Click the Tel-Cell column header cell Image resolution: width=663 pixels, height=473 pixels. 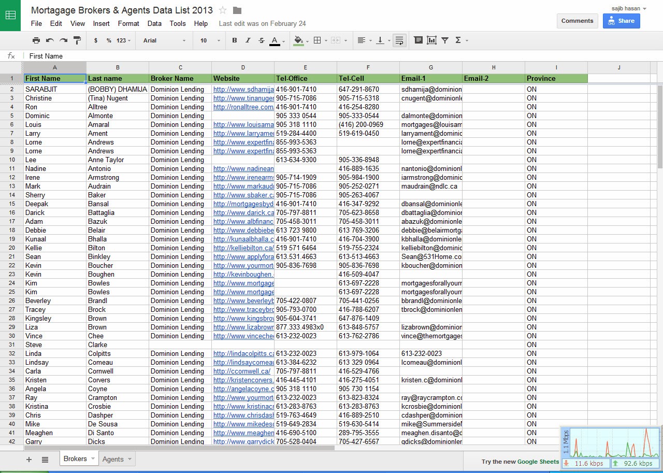click(x=368, y=78)
